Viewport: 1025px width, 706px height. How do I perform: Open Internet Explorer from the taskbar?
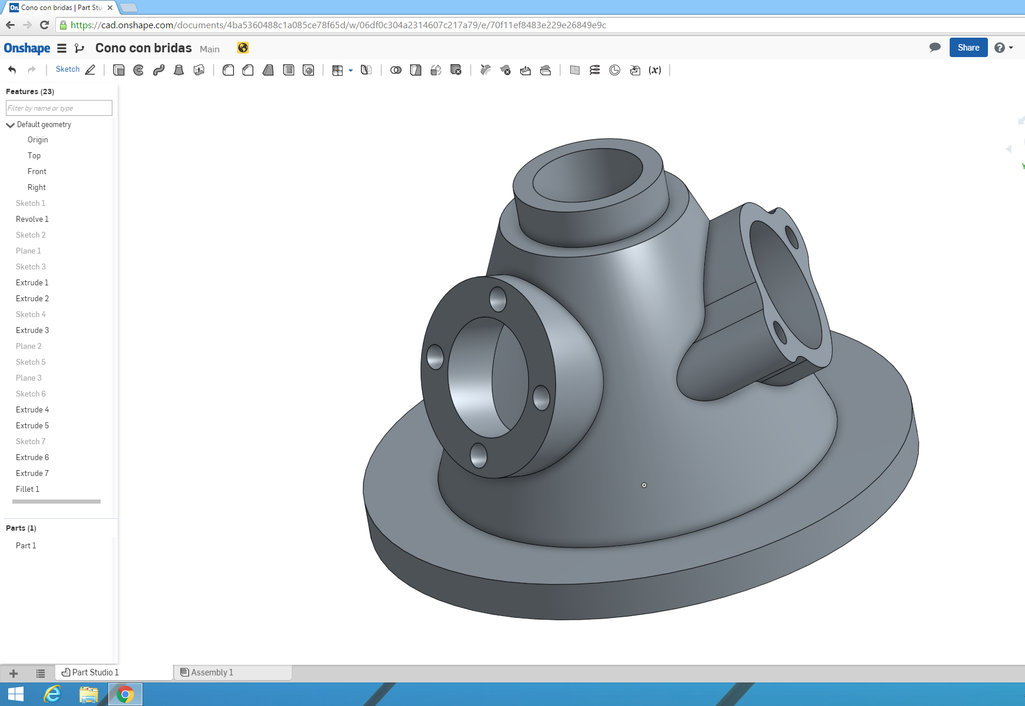(52, 694)
